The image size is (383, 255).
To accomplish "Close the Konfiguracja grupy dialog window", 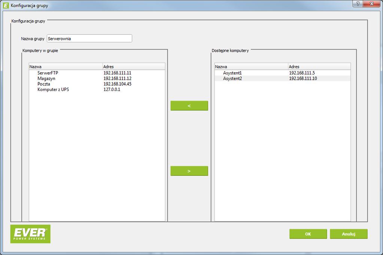I will [372, 4].
